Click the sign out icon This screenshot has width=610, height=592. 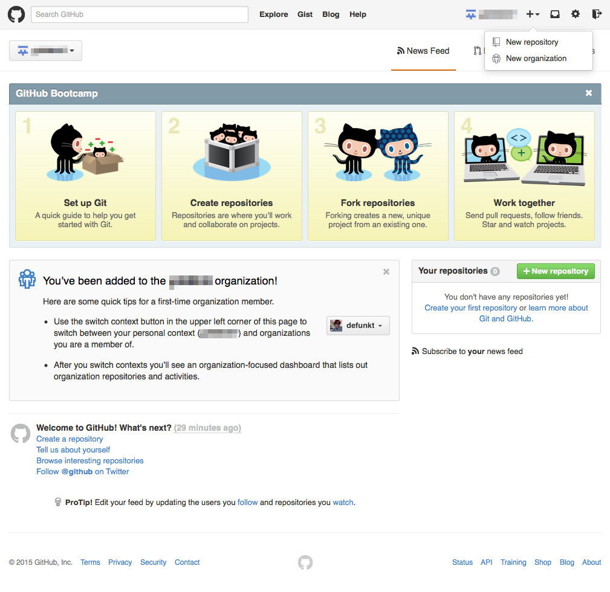[x=597, y=14]
